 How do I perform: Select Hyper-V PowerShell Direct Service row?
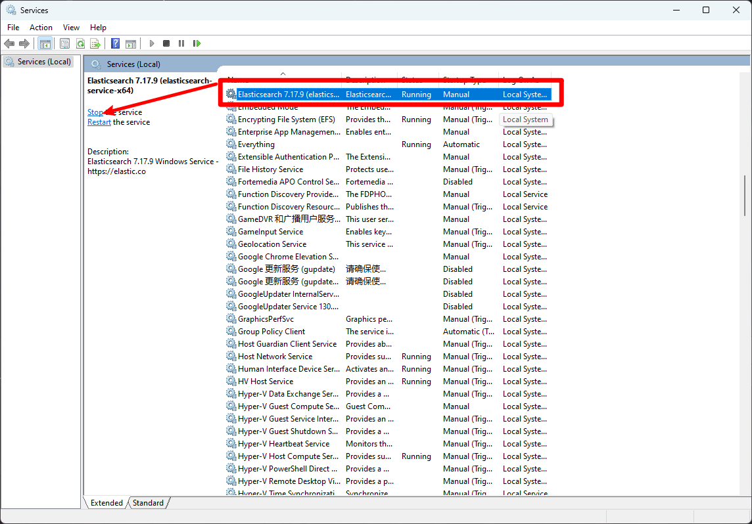pyautogui.click(x=389, y=468)
